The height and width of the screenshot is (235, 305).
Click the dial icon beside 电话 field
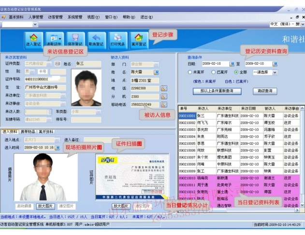(164, 88)
